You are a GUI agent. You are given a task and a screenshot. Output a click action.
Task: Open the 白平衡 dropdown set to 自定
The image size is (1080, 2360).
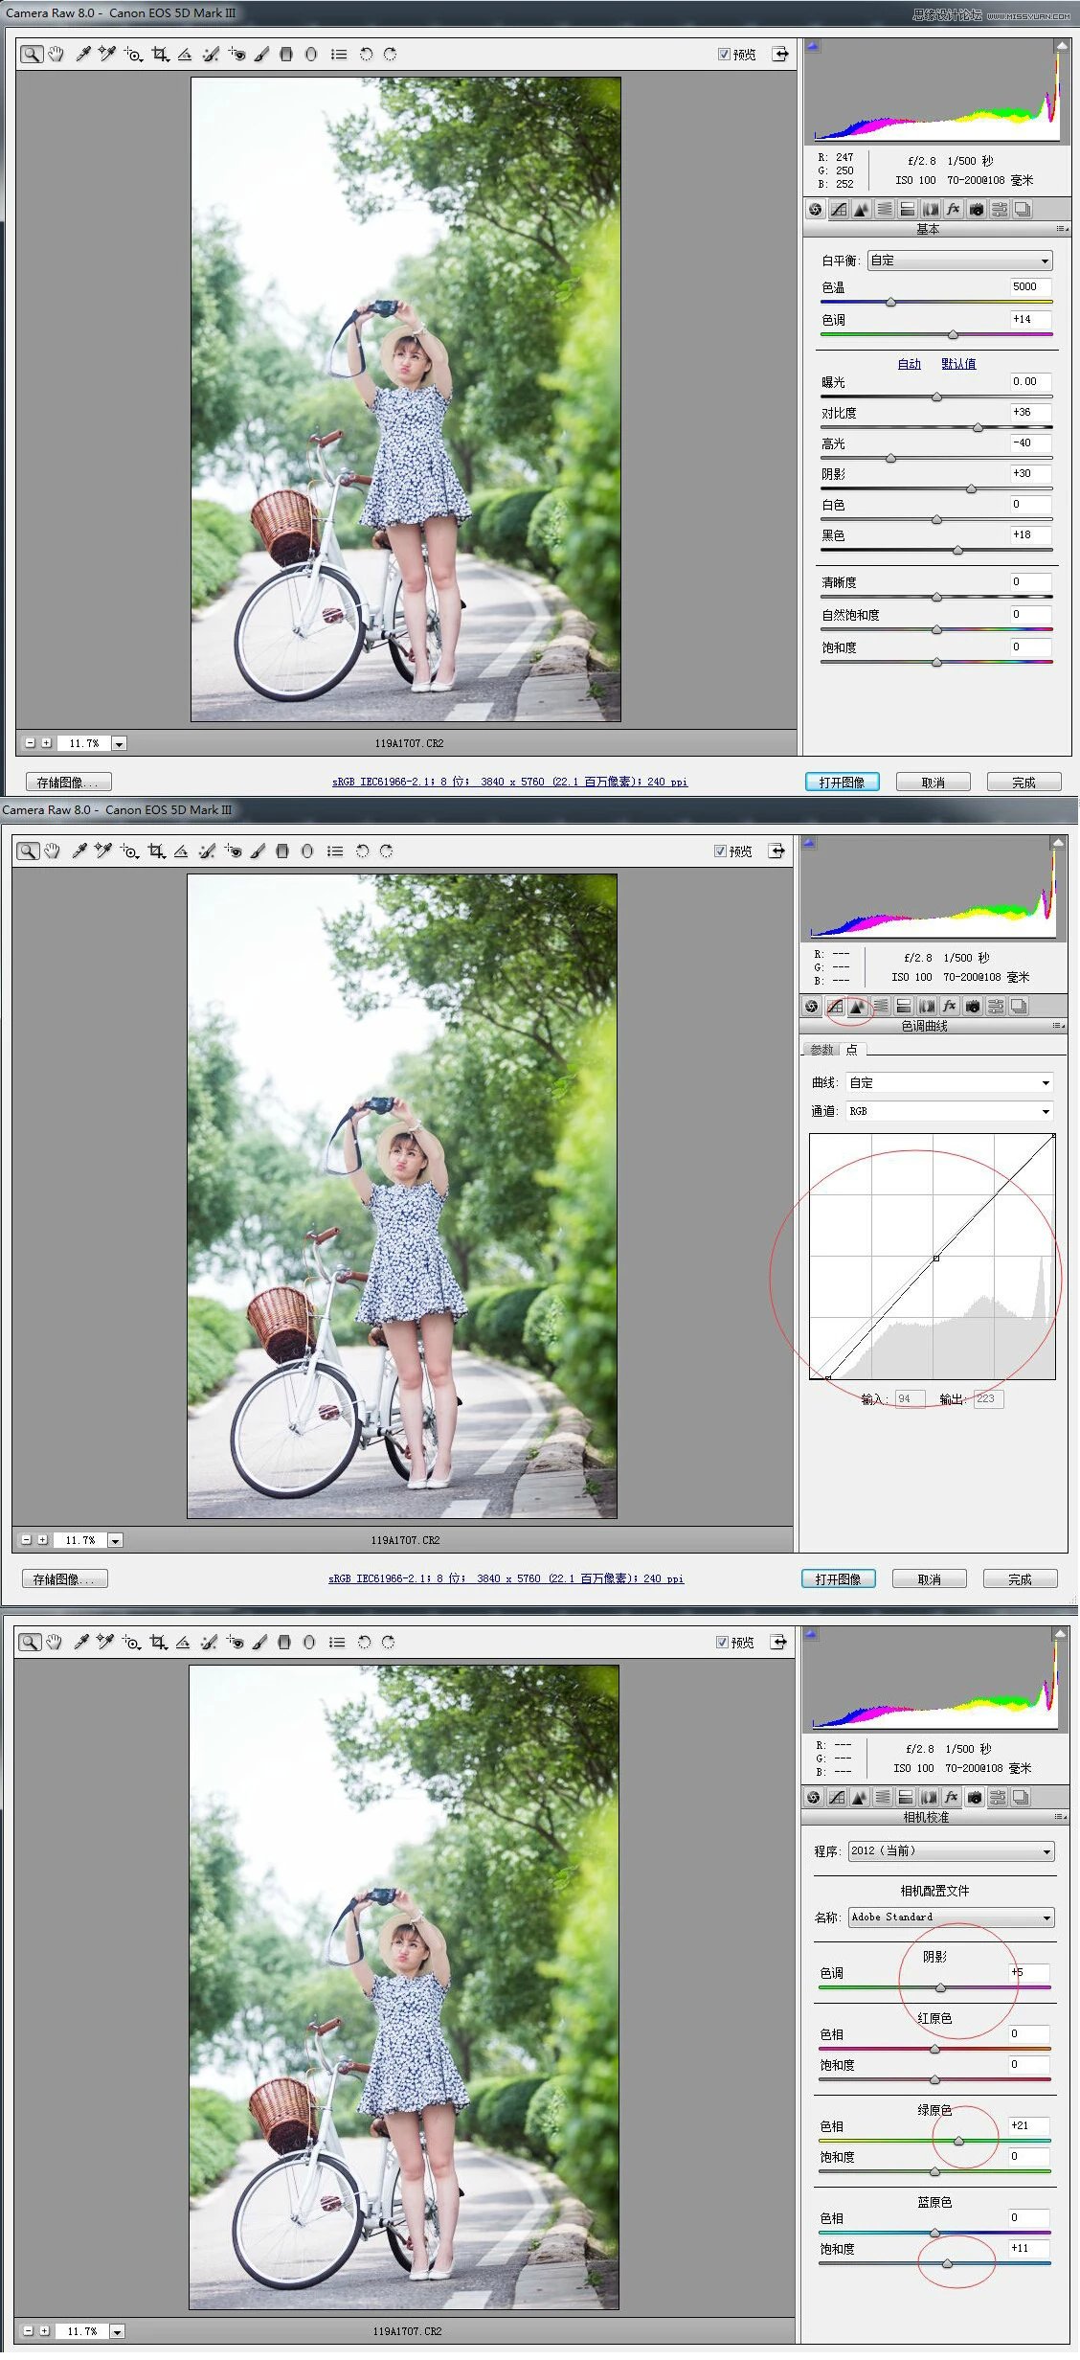tap(959, 261)
